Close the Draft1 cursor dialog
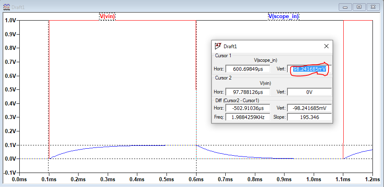This screenshot has width=384, height=187. coord(326,46)
